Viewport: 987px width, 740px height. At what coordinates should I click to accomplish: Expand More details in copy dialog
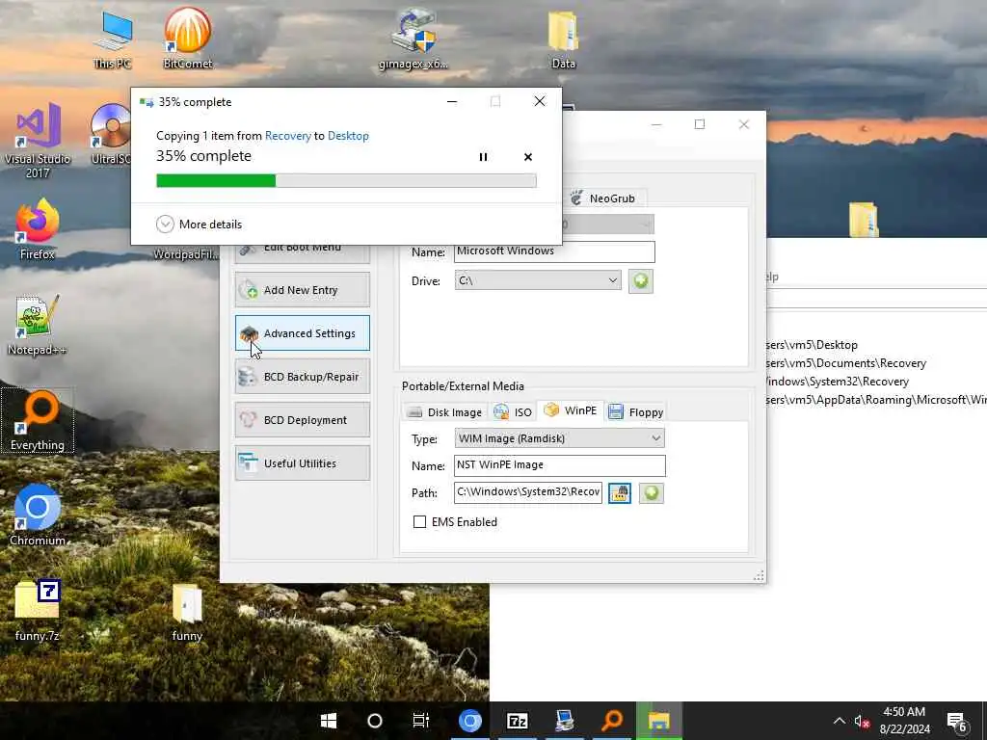click(199, 224)
